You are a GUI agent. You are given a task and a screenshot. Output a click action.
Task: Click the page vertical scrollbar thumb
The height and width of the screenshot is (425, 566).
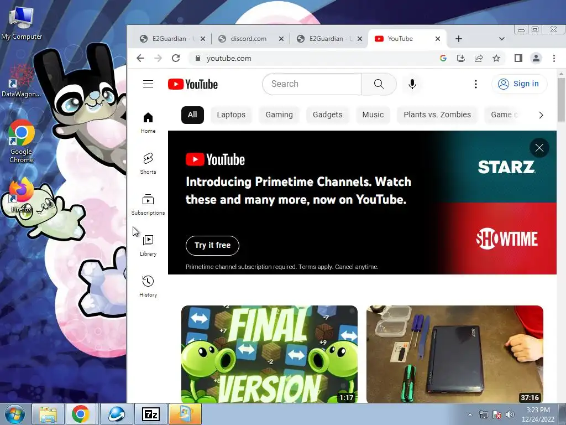click(x=561, y=100)
